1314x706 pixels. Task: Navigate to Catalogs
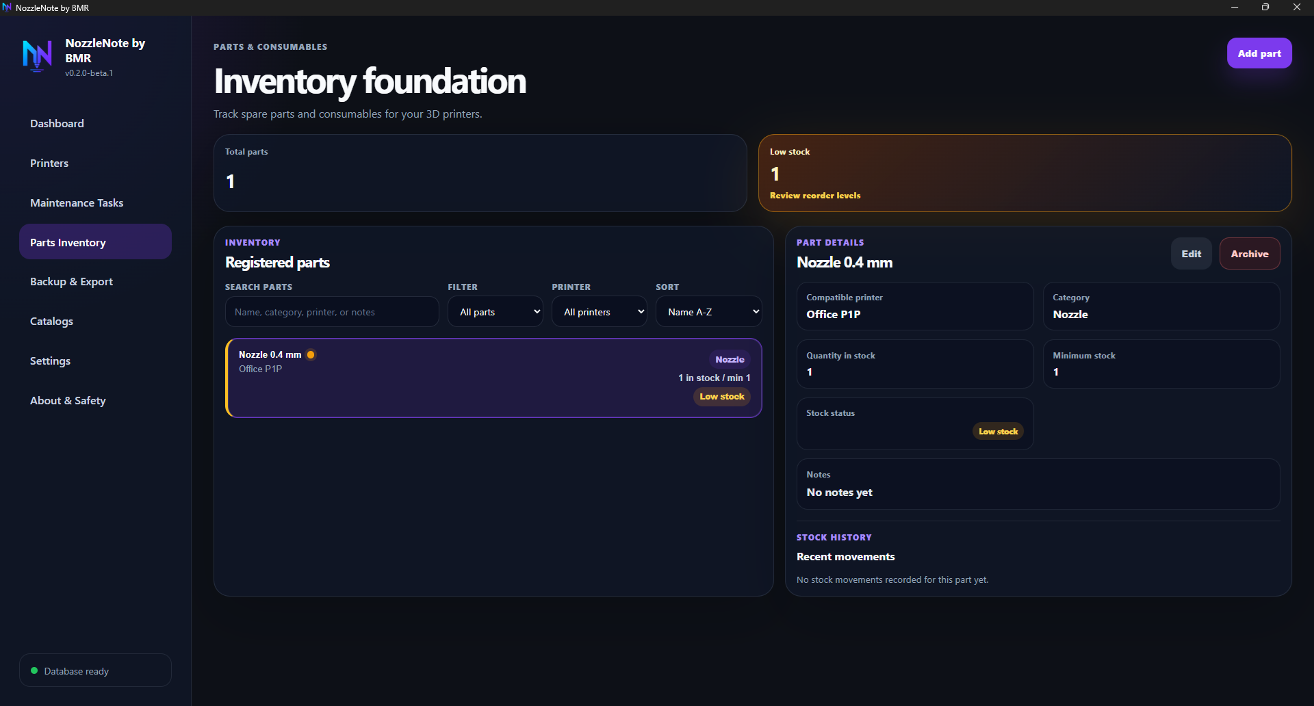pos(51,321)
